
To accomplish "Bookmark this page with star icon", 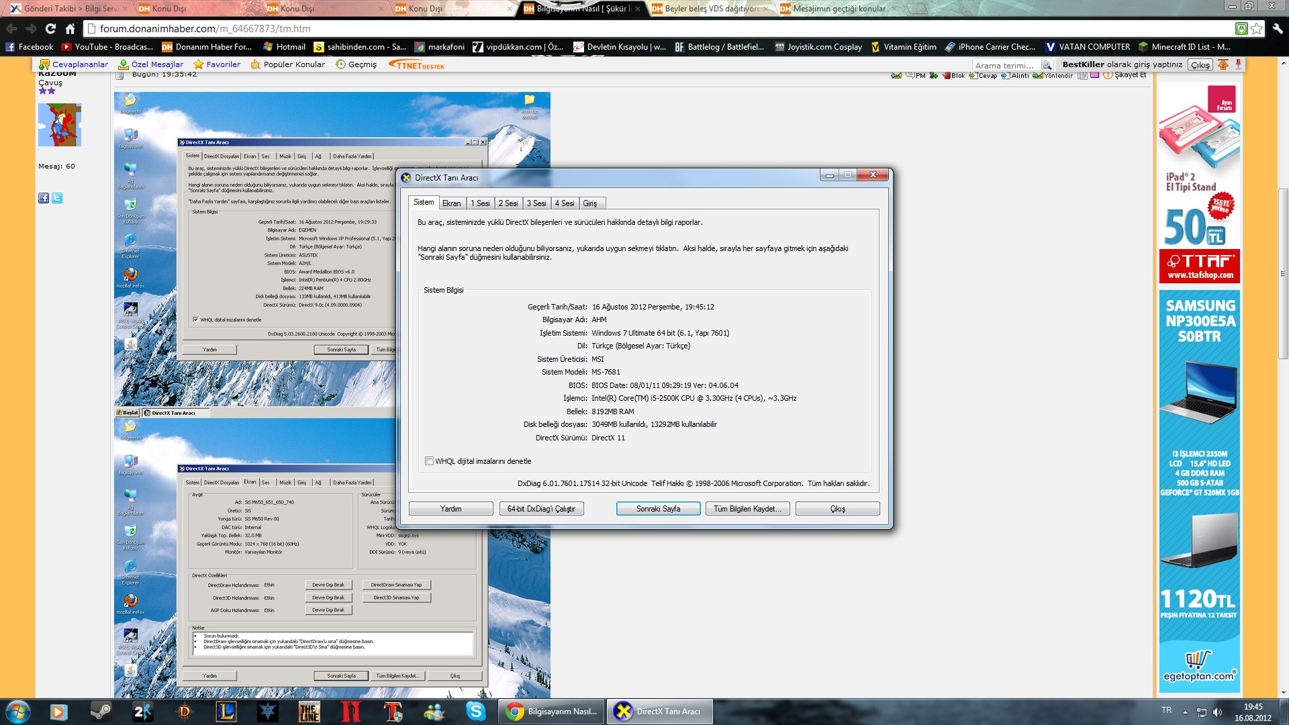I will point(1257,28).
